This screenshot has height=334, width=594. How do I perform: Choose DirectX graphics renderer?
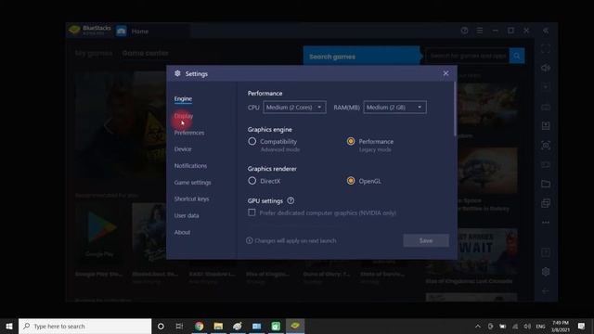coord(252,181)
